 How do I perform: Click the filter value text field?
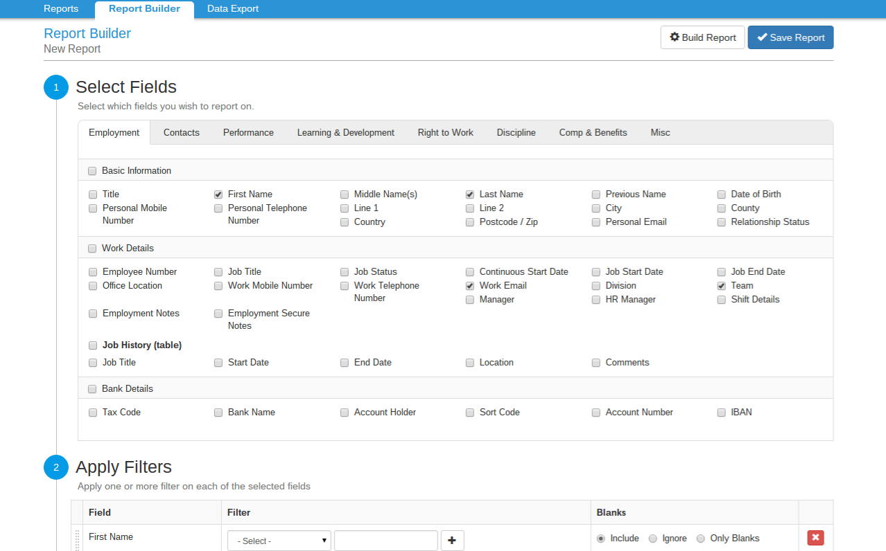tap(385, 541)
